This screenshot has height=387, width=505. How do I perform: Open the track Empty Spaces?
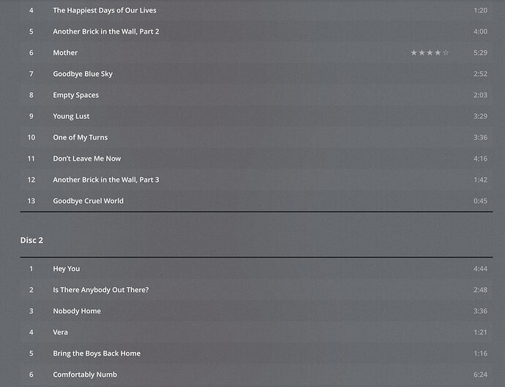(75, 95)
